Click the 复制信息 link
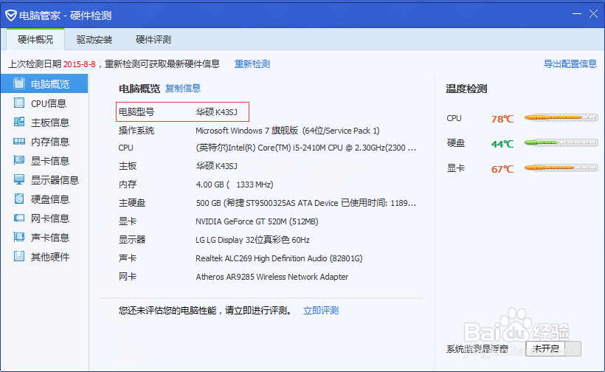Image resolution: width=605 pixels, height=372 pixels. click(183, 89)
